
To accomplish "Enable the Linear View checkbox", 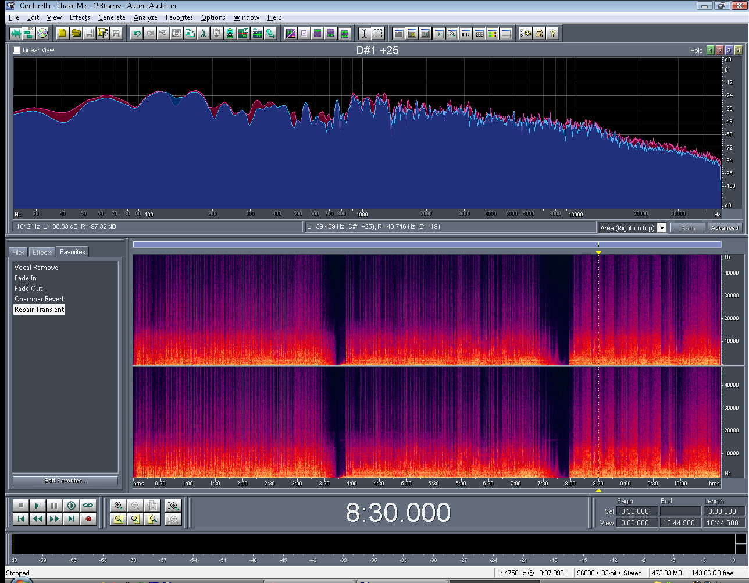I will click(x=17, y=50).
